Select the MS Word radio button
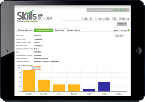The image size is (145, 102). coord(120,30)
